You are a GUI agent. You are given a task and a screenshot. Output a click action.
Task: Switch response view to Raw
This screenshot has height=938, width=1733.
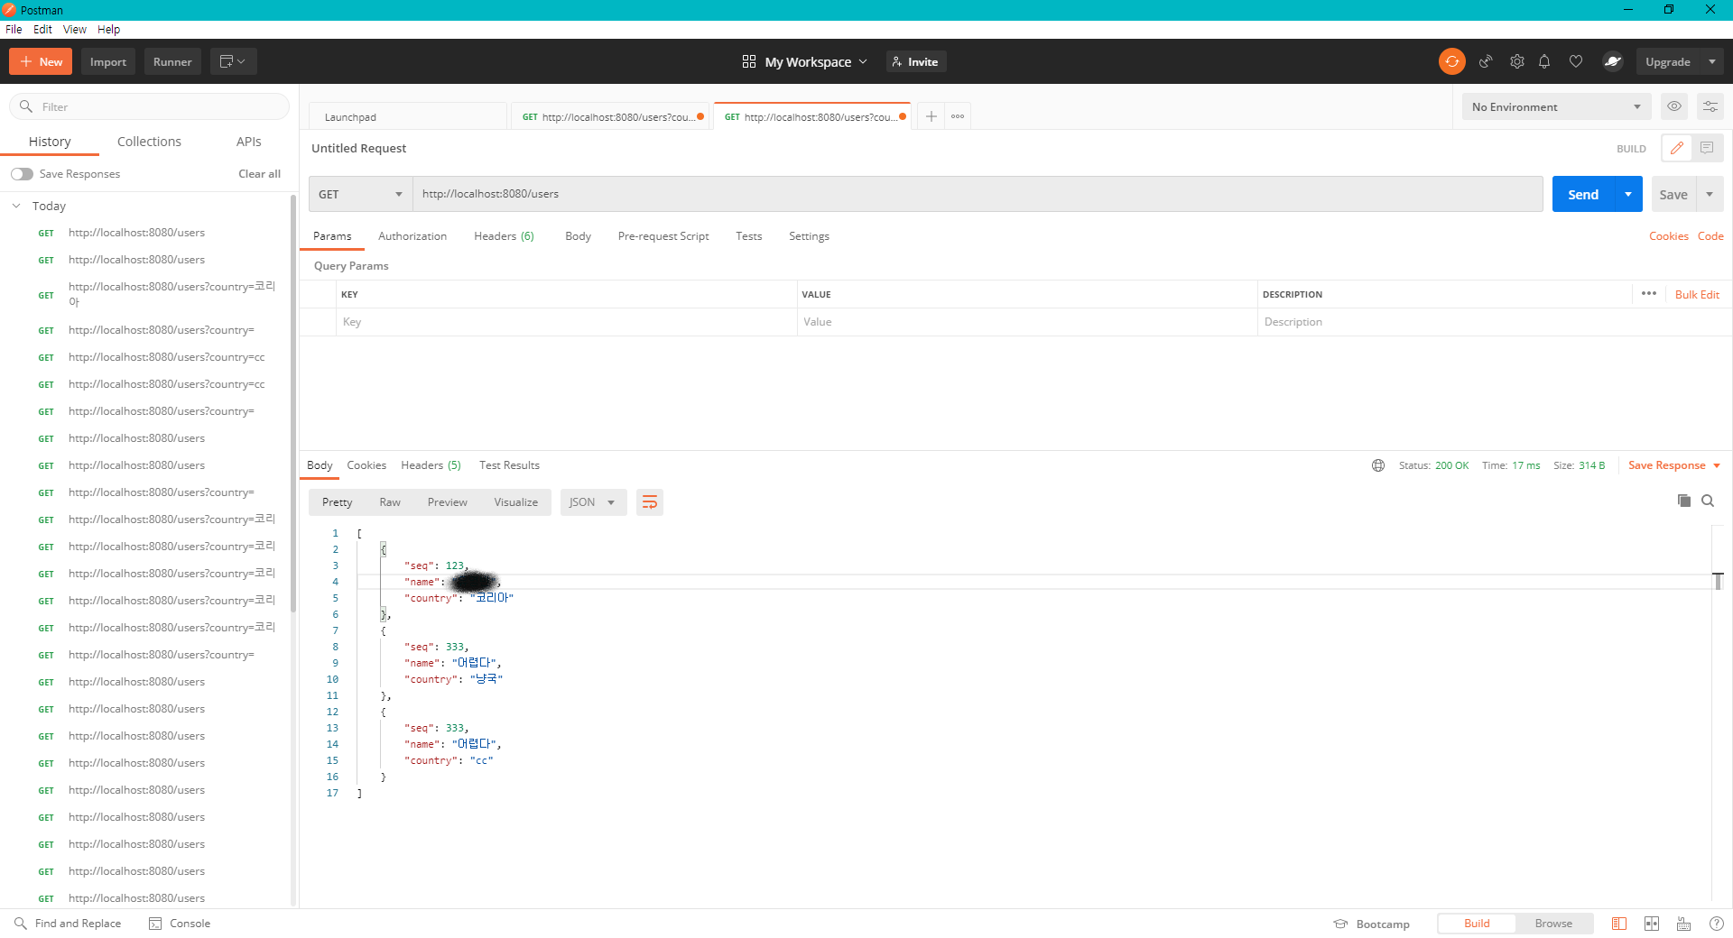coord(390,502)
